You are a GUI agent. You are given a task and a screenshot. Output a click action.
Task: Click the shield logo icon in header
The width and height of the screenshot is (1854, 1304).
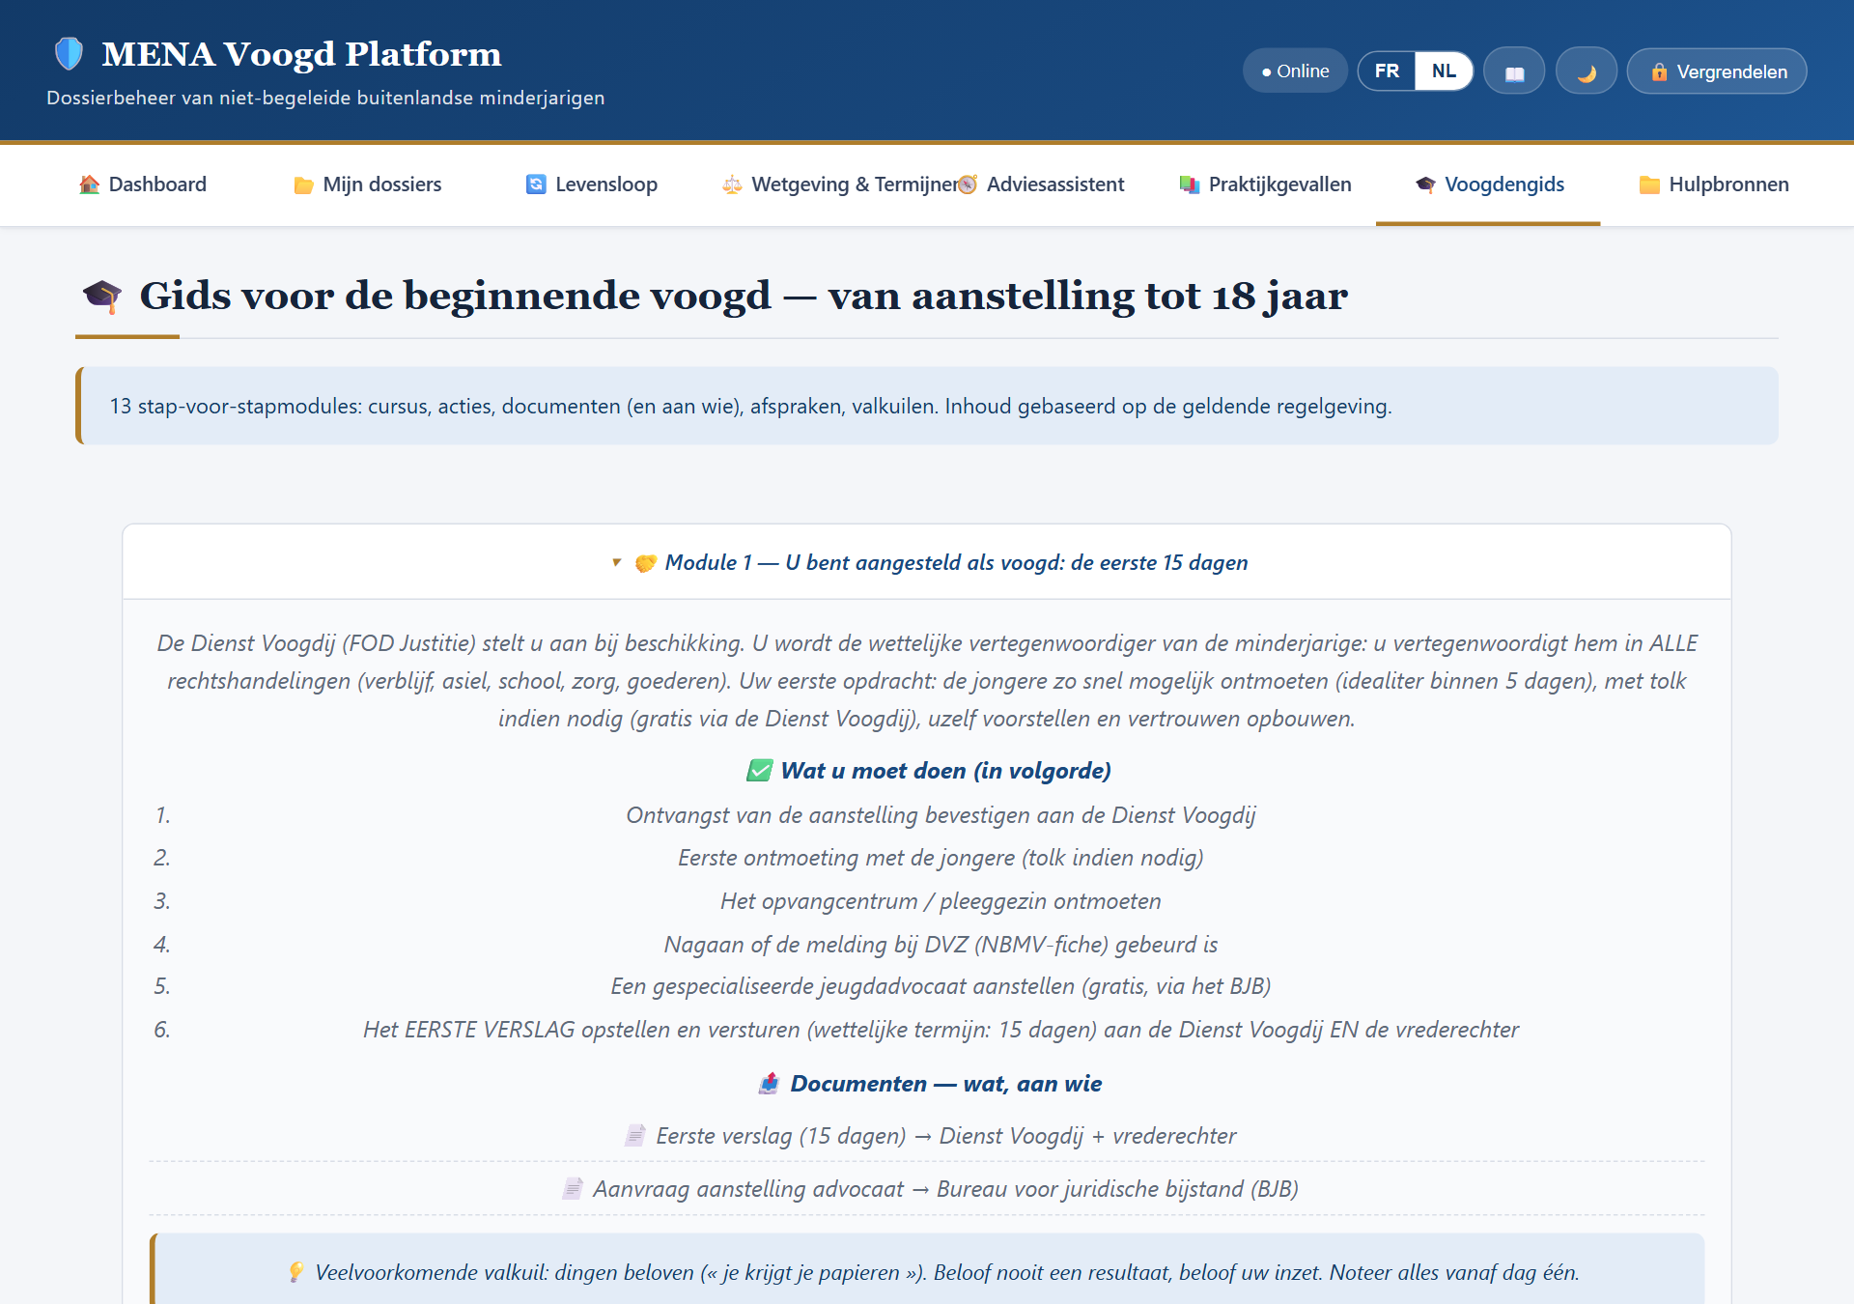tap(69, 54)
